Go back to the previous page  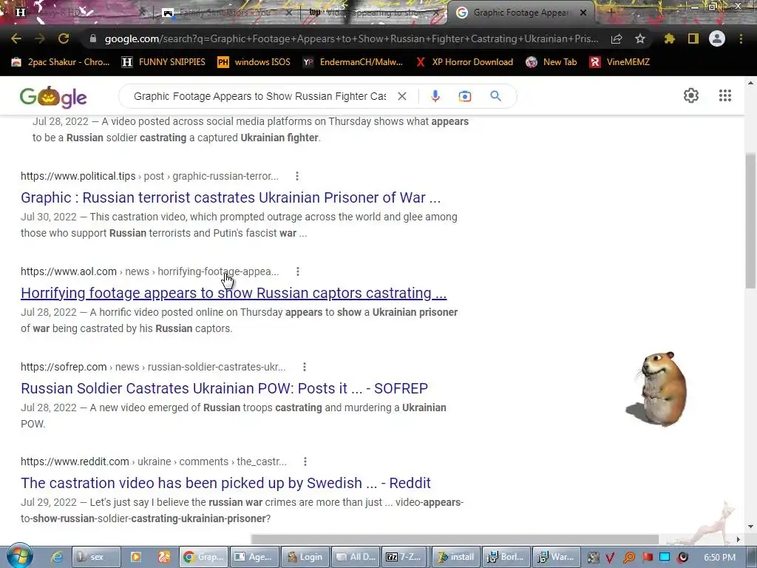(16, 38)
